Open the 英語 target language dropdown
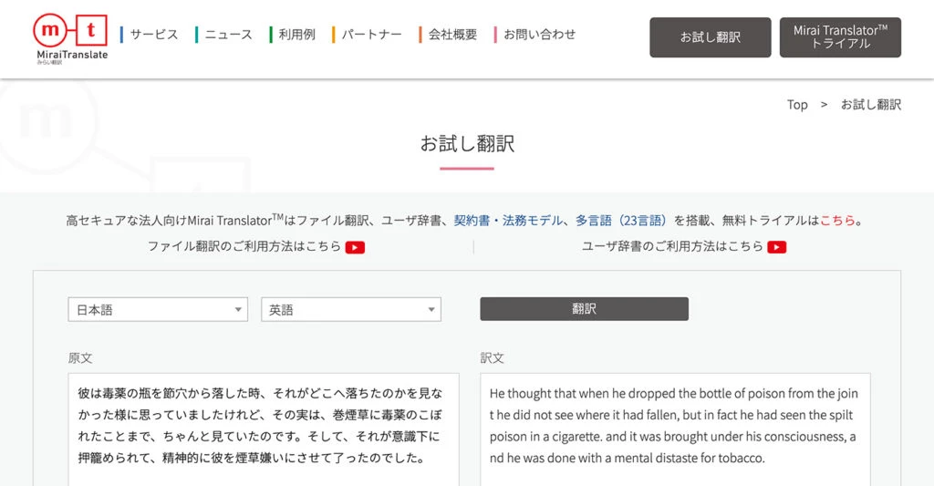The width and height of the screenshot is (934, 486). (351, 310)
